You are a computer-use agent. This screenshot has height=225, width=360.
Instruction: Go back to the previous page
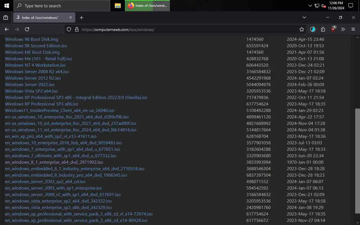click(7, 29)
